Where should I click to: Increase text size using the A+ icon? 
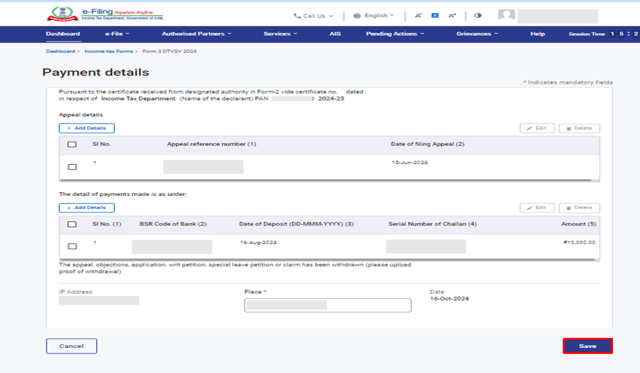(452, 15)
